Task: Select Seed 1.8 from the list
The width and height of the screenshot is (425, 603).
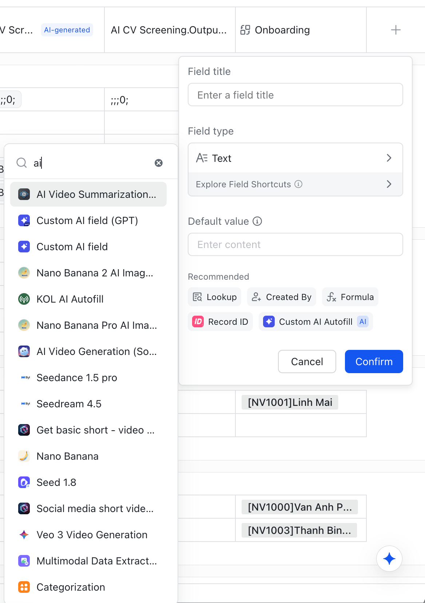Action: point(88,482)
